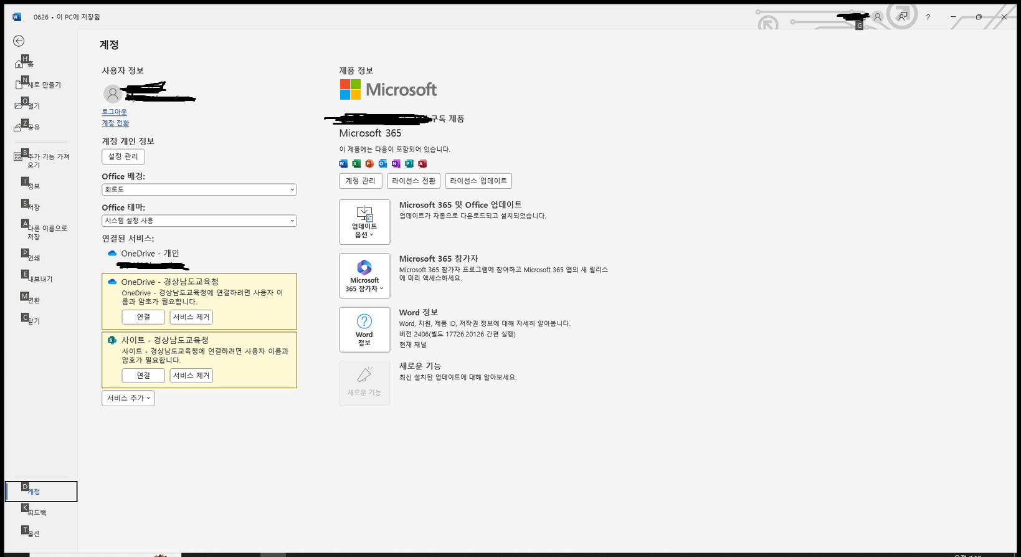Select 저장 (Save) in sidebar menu
This screenshot has width=1021, height=557.
(41, 207)
